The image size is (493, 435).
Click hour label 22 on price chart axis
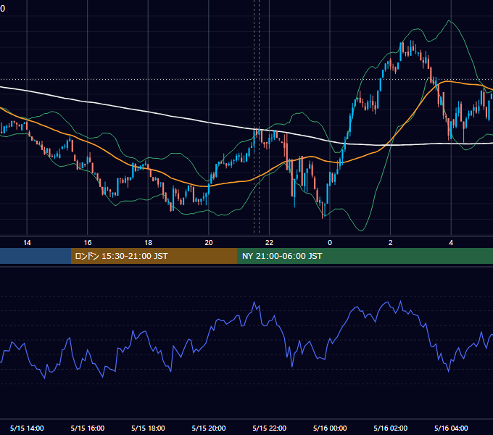click(x=269, y=243)
